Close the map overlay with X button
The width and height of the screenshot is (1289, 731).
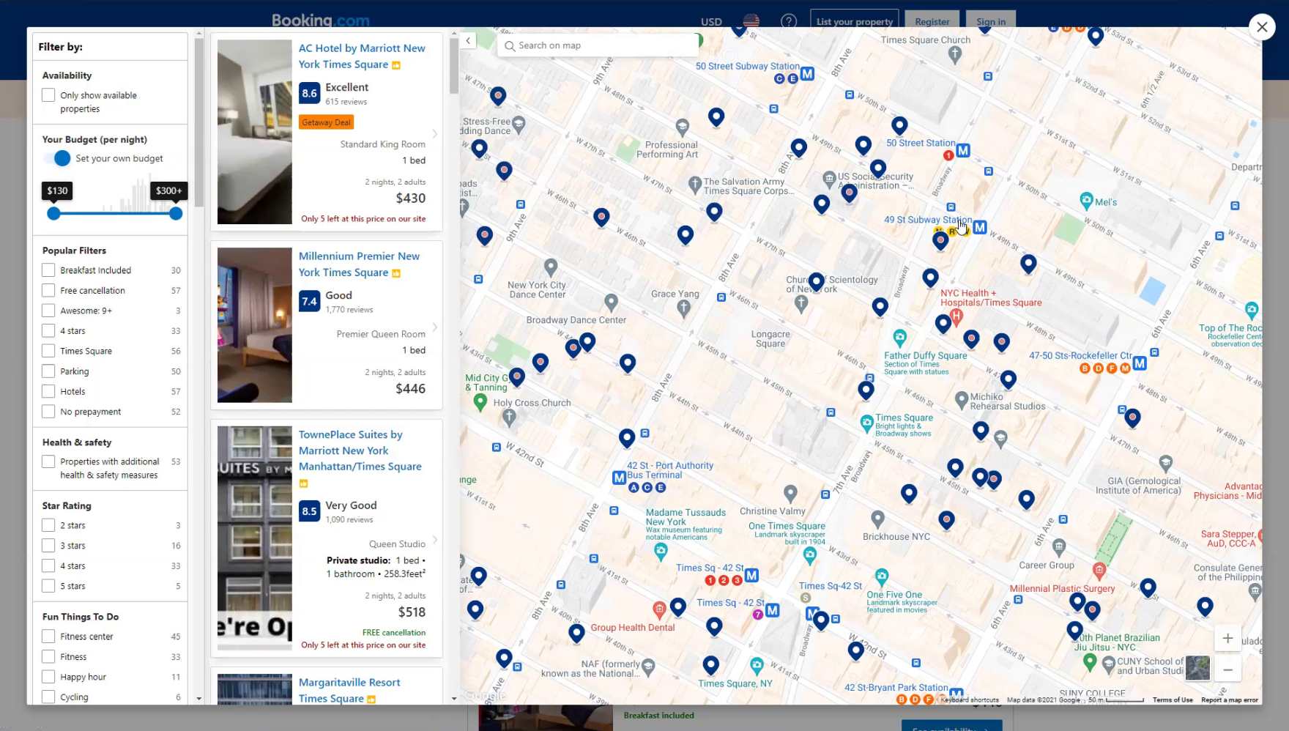coord(1261,27)
